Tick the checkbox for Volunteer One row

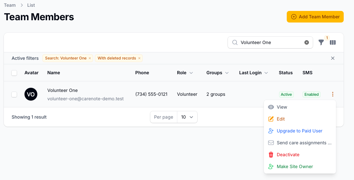tap(14, 94)
